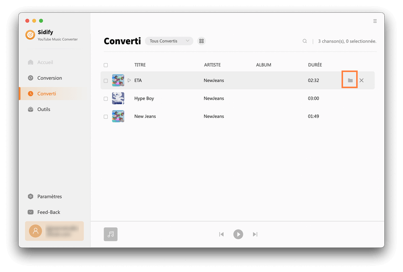This screenshot has width=403, height=272.
Task: Open output folder for ETA track
Action: point(350,81)
